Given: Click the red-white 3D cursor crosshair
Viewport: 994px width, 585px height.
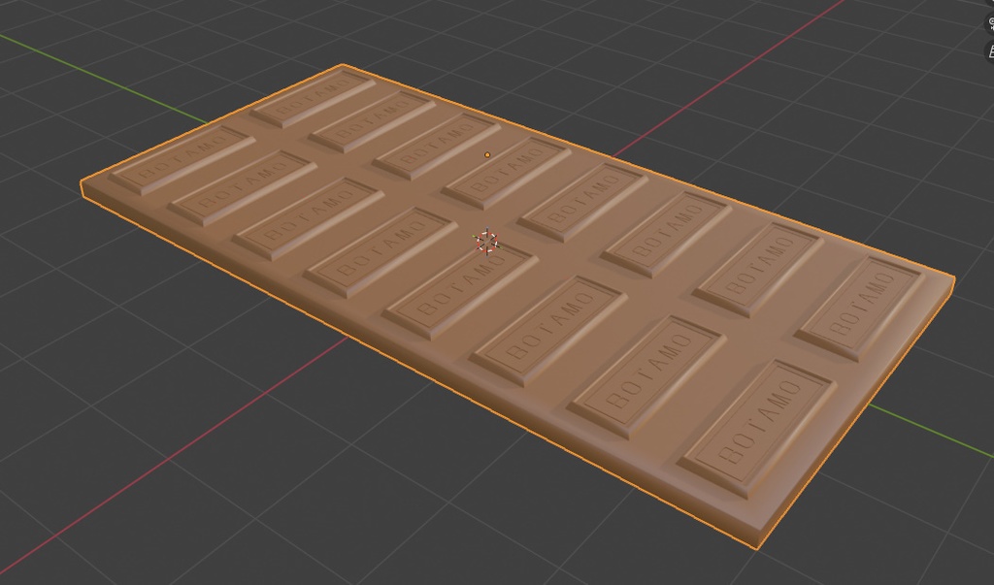Looking at the screenshot, I should point(487,242).
